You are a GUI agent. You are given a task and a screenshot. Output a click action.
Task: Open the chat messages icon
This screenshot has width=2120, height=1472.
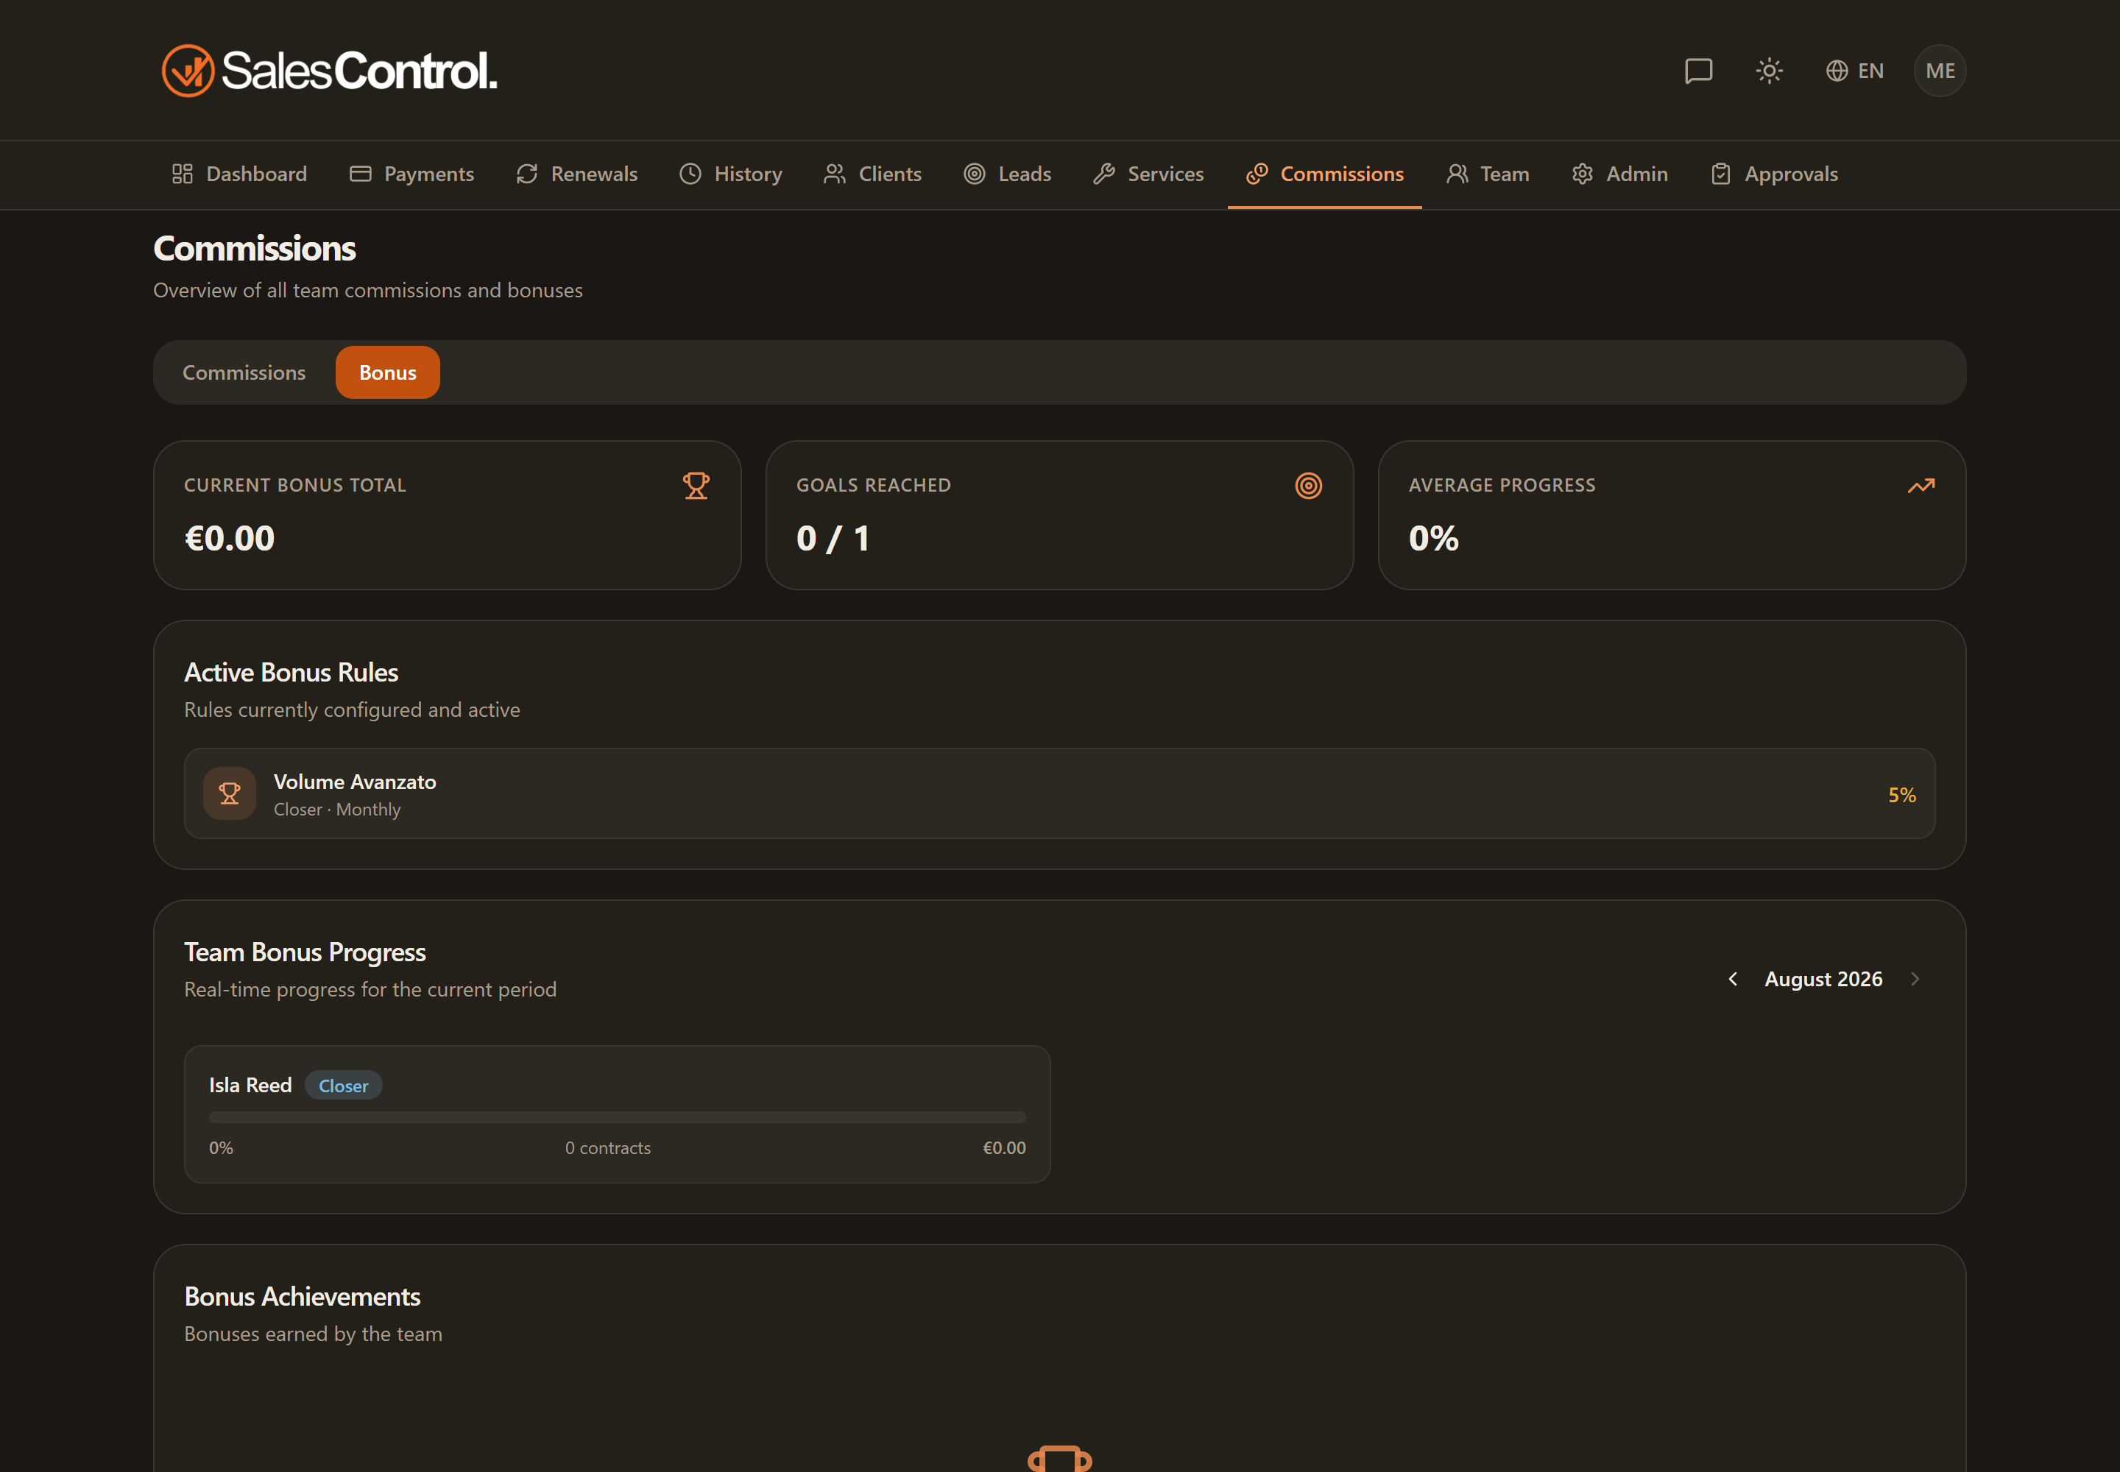click(1698, 71)
